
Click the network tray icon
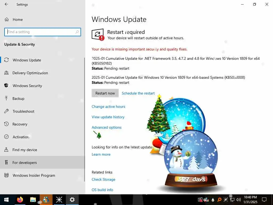coord(232,200)
